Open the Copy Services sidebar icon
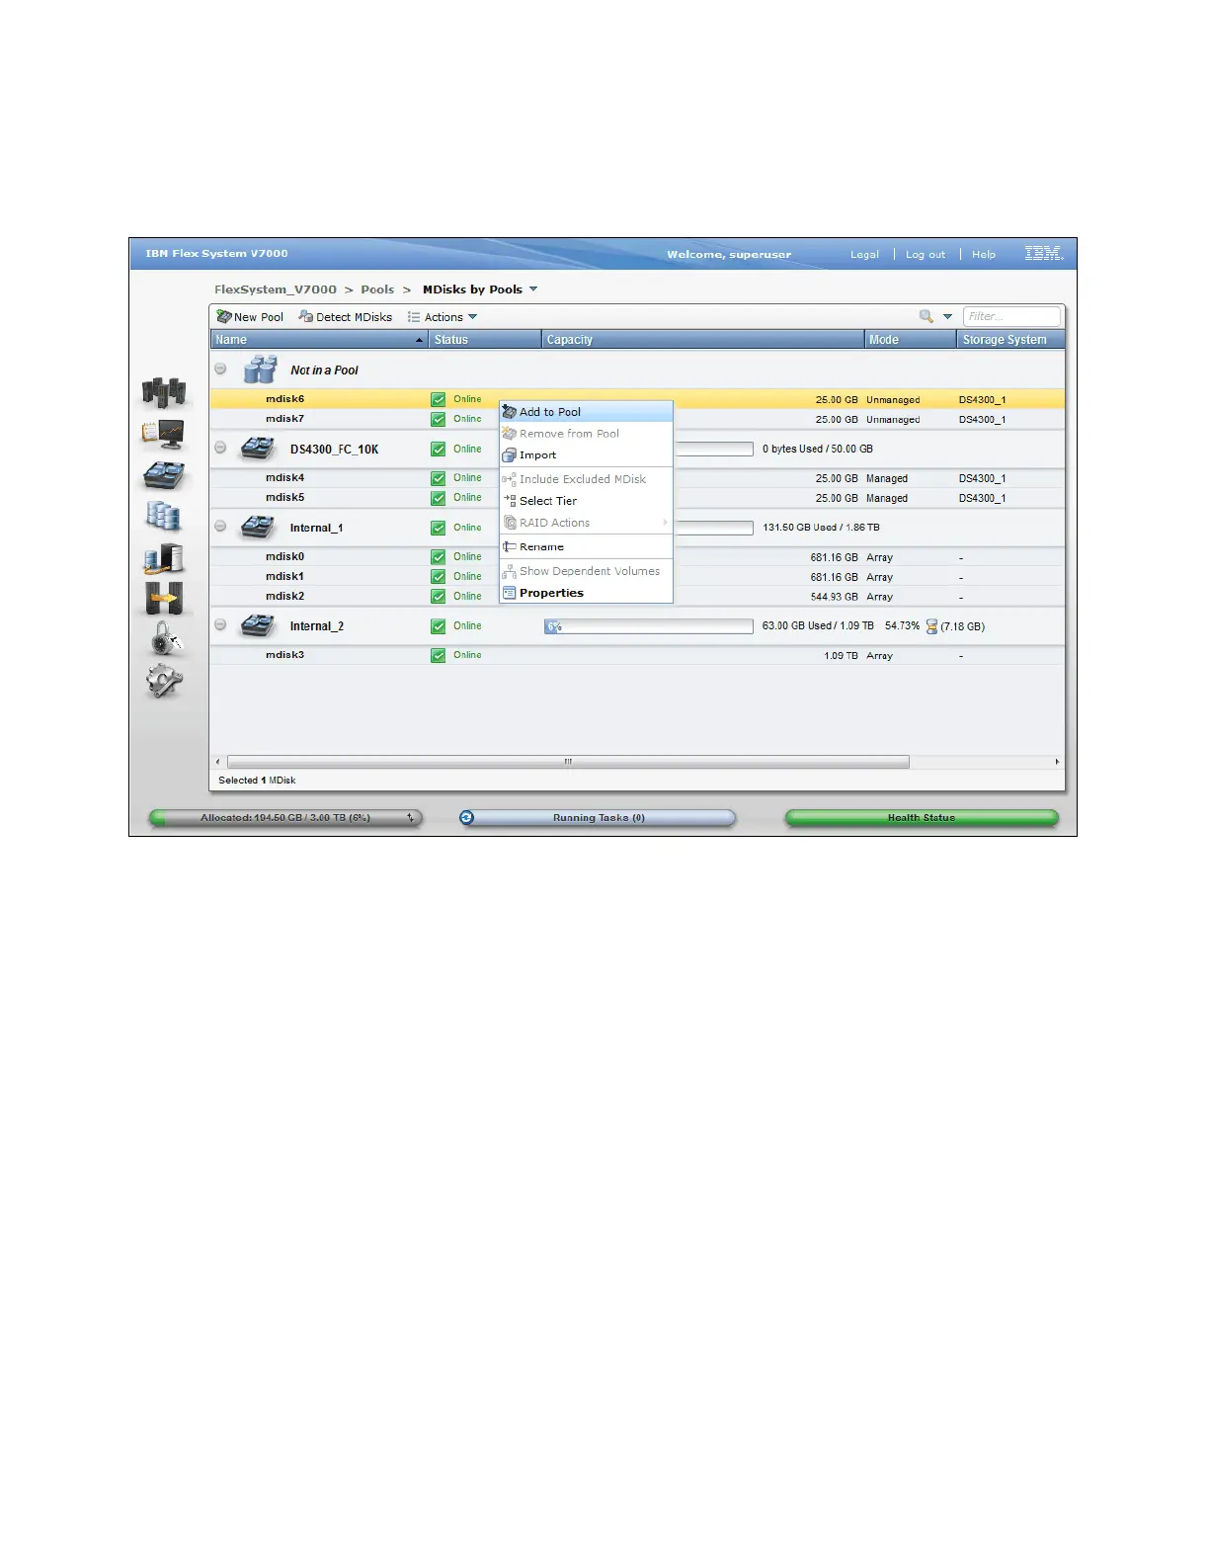This screenshot has width=1209, height=1565. pos(164,599)
